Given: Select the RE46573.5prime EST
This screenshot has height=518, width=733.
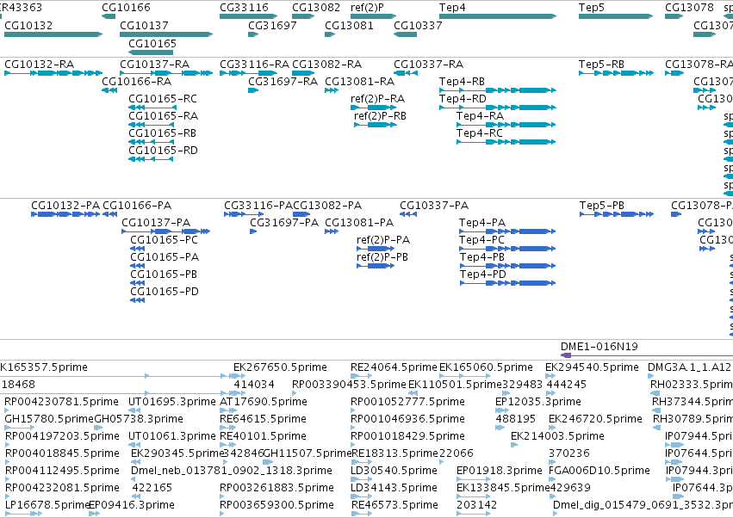Looking at the screenshot, I should click(x=362, y=514).
